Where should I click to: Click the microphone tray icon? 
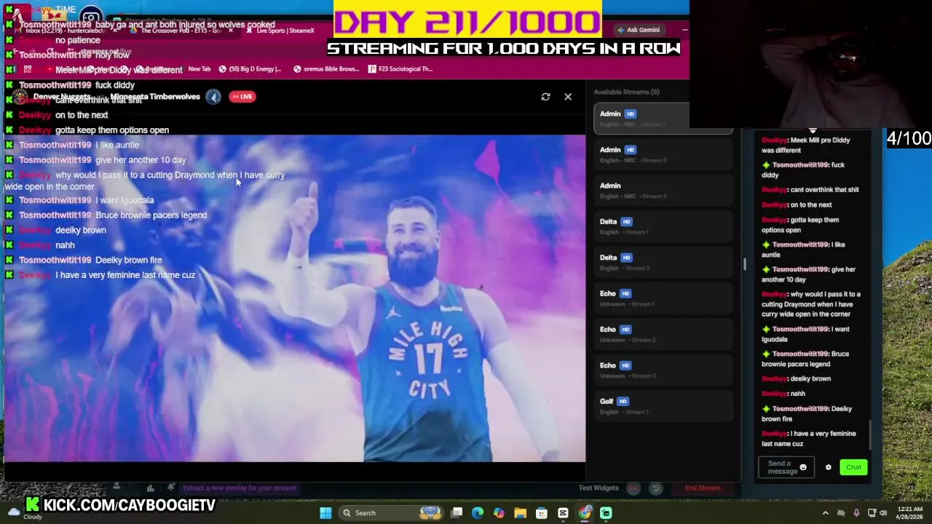point(856,513)
